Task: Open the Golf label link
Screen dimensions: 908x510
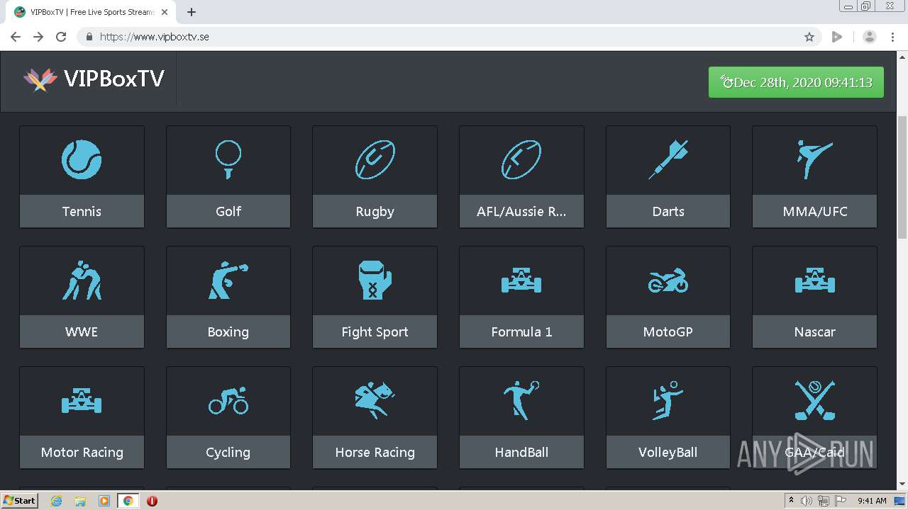Action: coord(228,211)
